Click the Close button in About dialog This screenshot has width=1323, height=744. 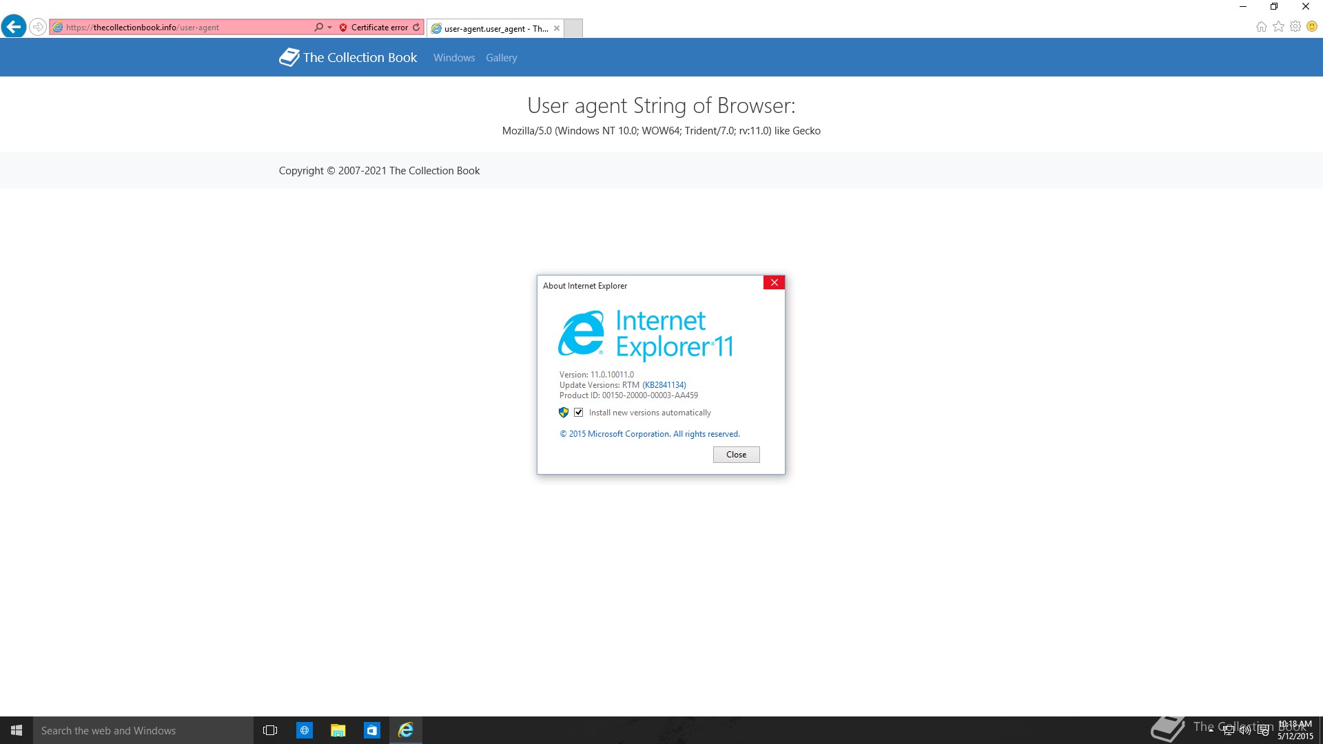(x=736, y=455)
